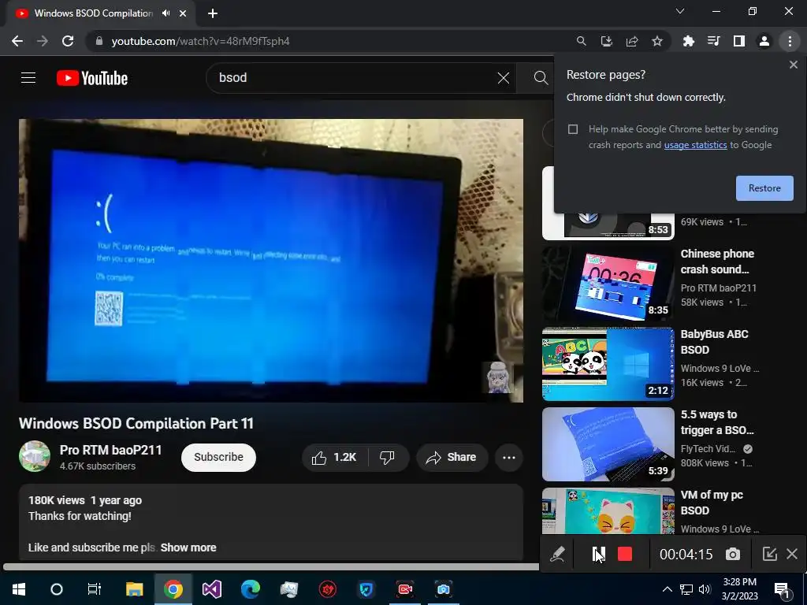Open Chrome three-dot menu
Viewport: 807px width, 605px height.
790,41
